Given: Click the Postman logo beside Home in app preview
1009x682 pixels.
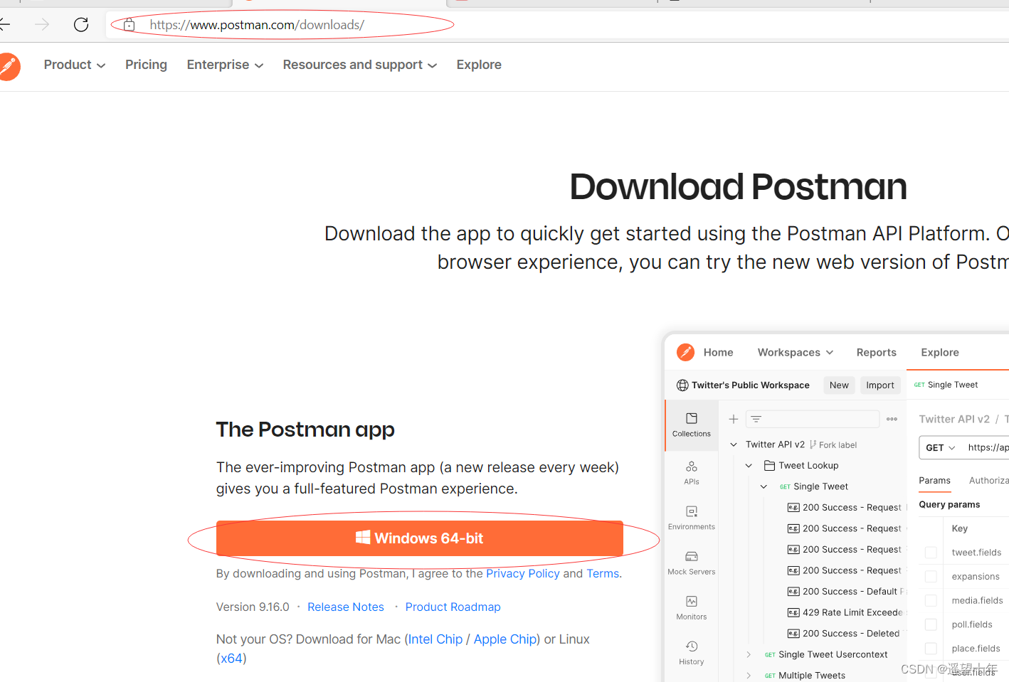Looking at the screenshot, I should (x=685, y=352).
